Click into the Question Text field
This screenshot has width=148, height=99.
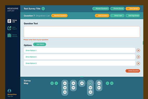[82, 32]
